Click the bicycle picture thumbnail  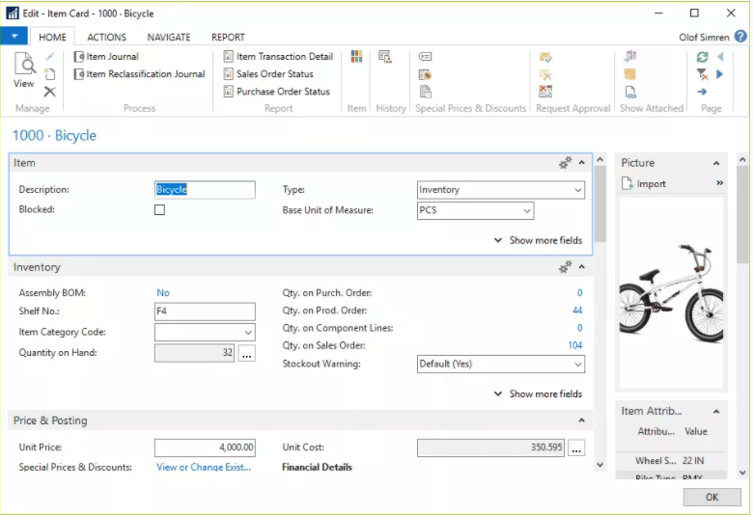pyautogui.click(x=671, y=293)
